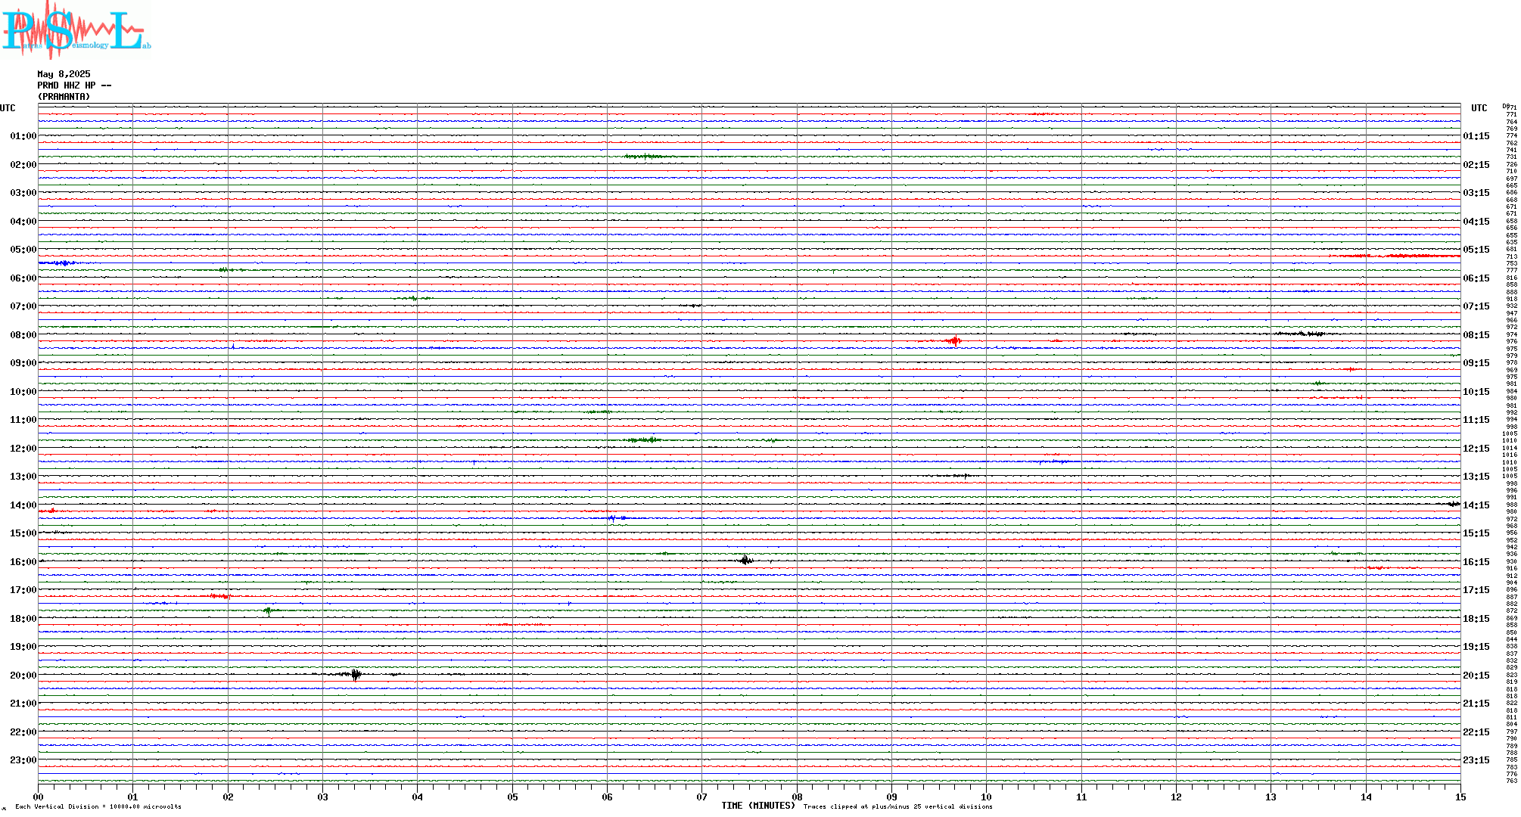Click the '03:00' hour label
This screenshot has height=817, width=1521.
click(x=23, y=193)
